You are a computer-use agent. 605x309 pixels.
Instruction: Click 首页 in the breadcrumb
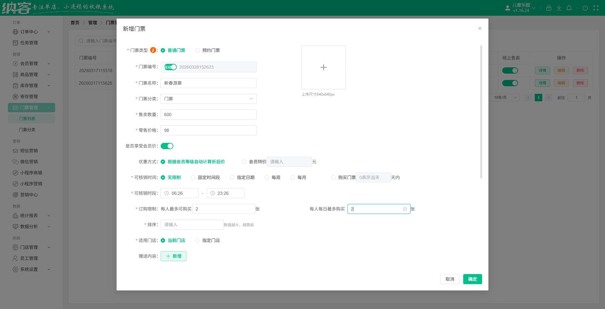point(75,22)
